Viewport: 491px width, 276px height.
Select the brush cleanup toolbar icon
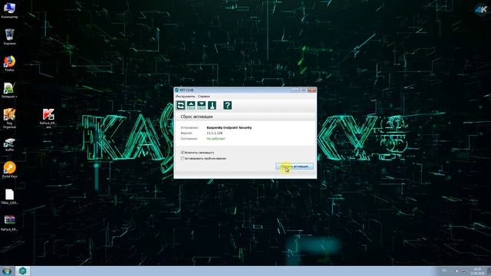(212, 106)
